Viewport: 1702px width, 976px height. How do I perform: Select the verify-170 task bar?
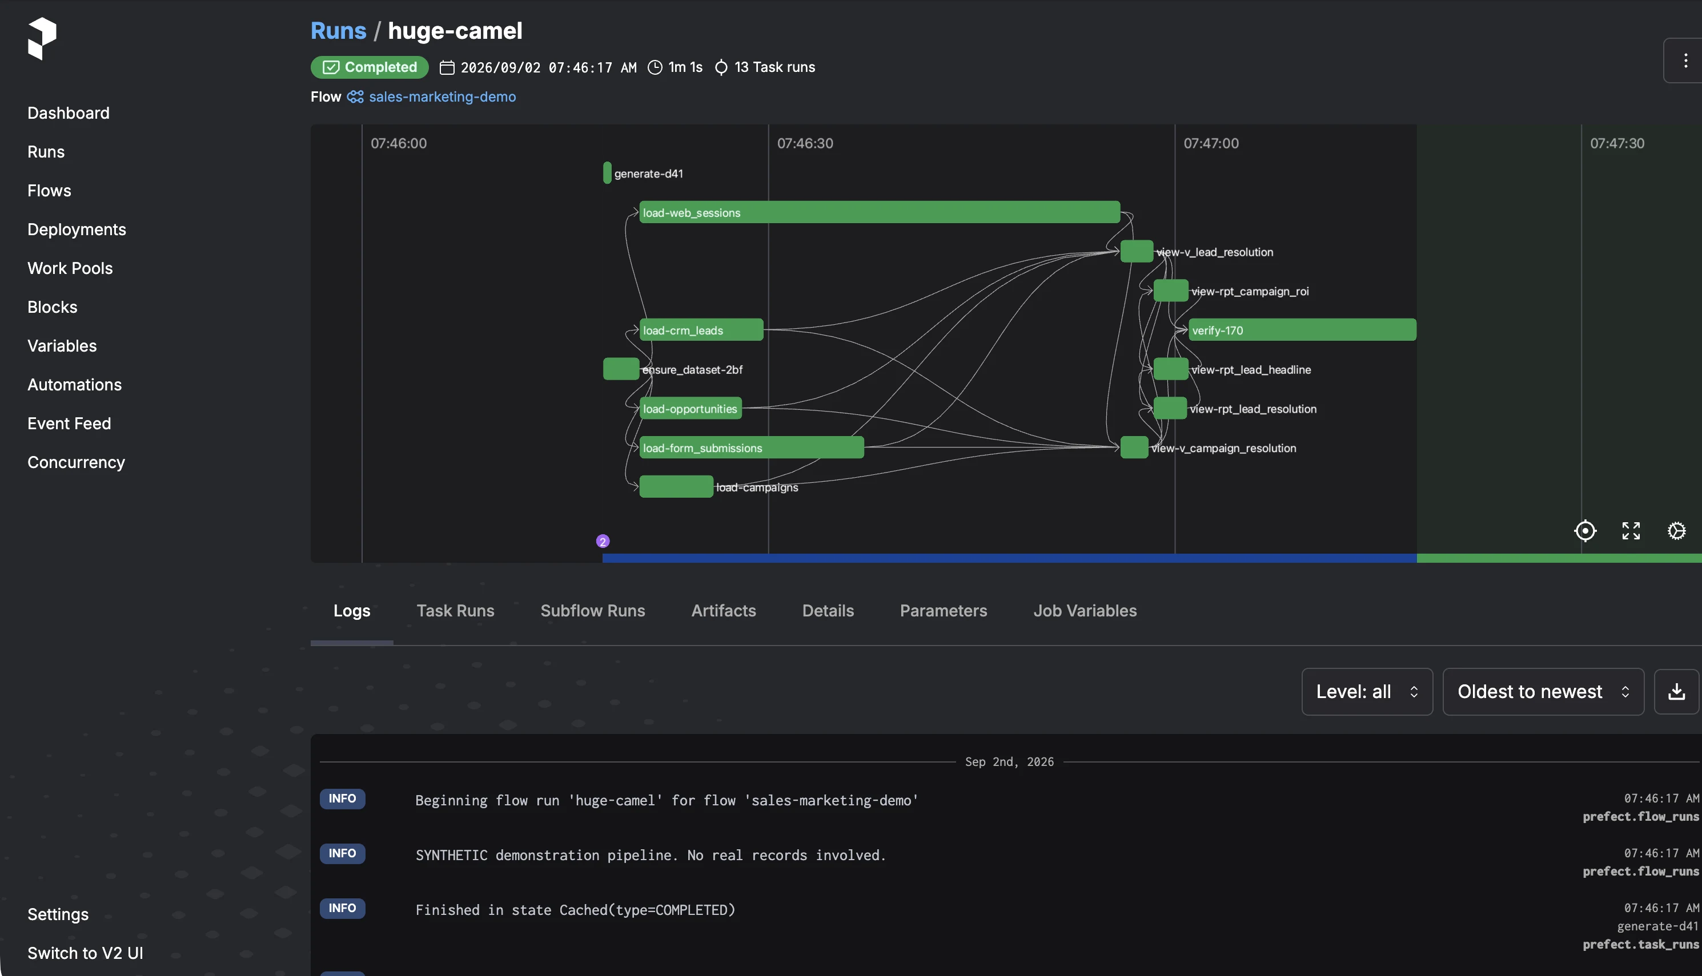(1302, 330)
